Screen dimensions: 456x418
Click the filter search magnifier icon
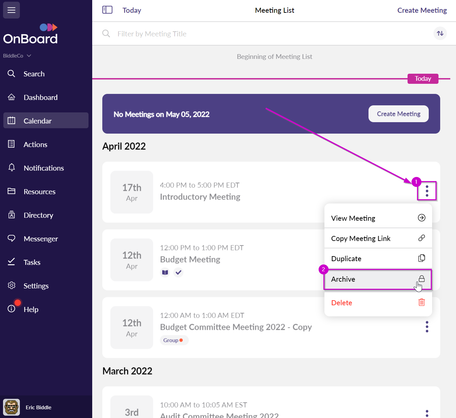pos(106,33)
